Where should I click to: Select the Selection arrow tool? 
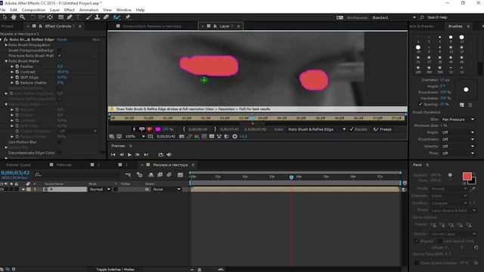5,17
